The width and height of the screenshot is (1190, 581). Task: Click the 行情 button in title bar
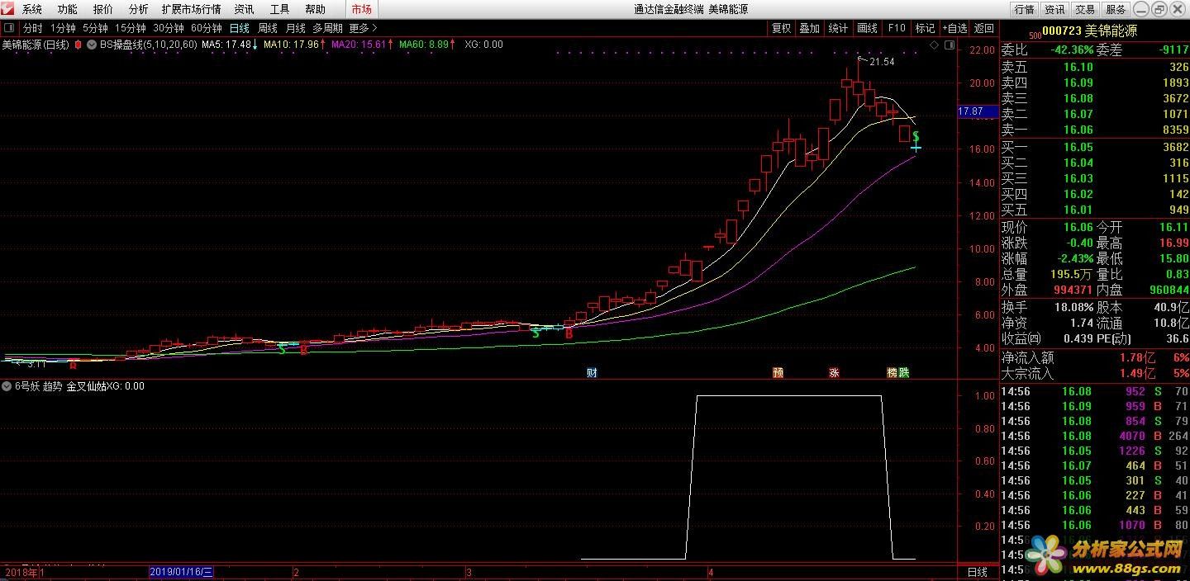pyautogui.click(x=1024, y=9)
